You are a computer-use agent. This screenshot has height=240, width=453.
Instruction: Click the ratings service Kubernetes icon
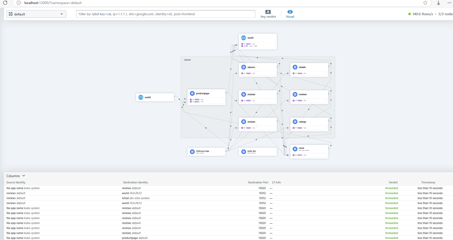point(295,122)
